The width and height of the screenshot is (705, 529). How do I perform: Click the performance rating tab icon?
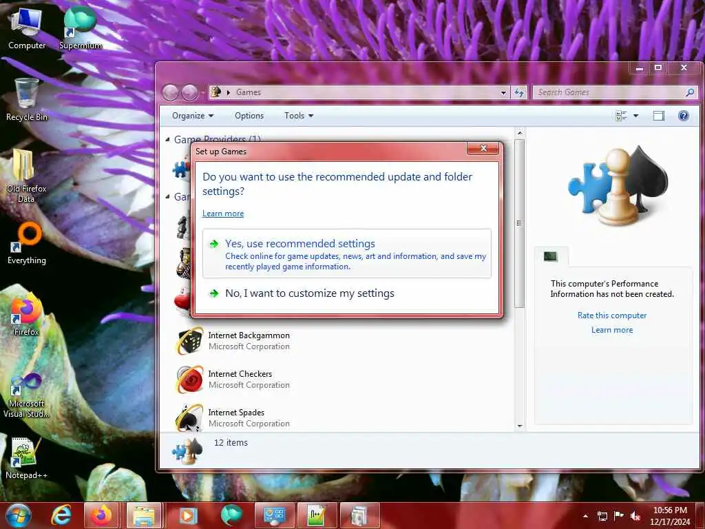[550, 256]
